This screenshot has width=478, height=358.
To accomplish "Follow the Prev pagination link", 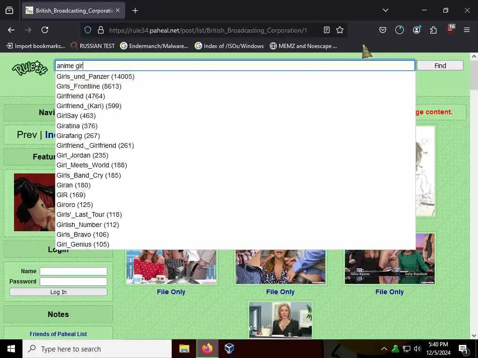I will 27,135.
